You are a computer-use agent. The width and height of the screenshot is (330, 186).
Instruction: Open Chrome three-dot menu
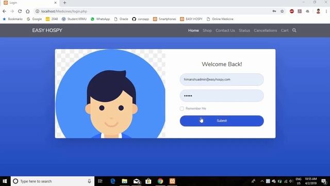click(326, 11)
